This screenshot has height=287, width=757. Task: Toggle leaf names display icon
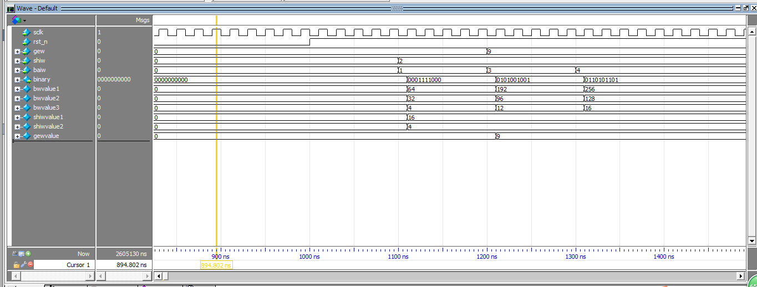tap(16, 254)
